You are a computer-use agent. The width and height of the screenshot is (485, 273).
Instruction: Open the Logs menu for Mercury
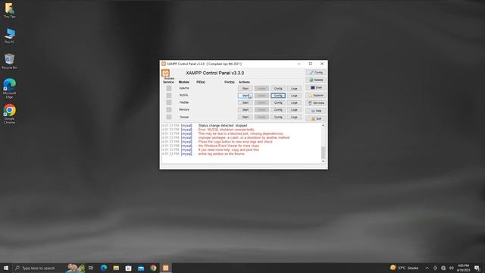pos(294,109)
